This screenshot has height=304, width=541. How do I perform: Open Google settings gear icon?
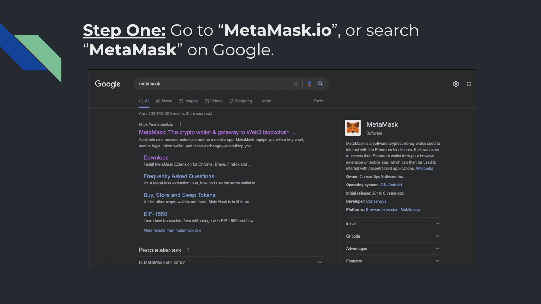pyautogui.click(x=456, y=84)
